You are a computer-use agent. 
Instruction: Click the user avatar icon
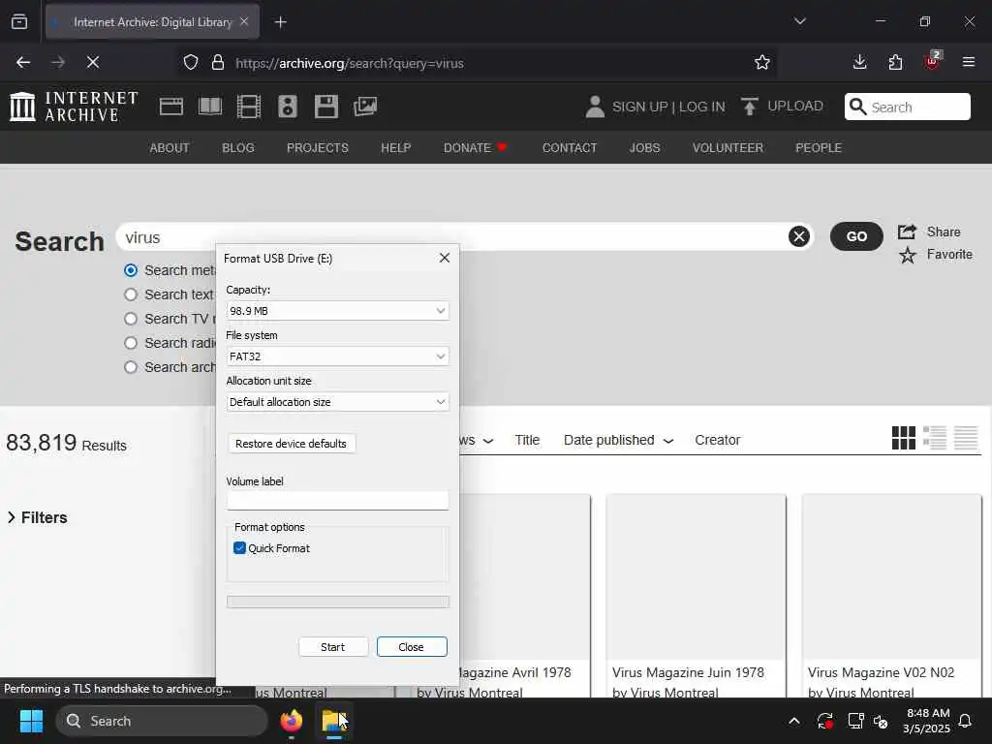coord(595,107)
